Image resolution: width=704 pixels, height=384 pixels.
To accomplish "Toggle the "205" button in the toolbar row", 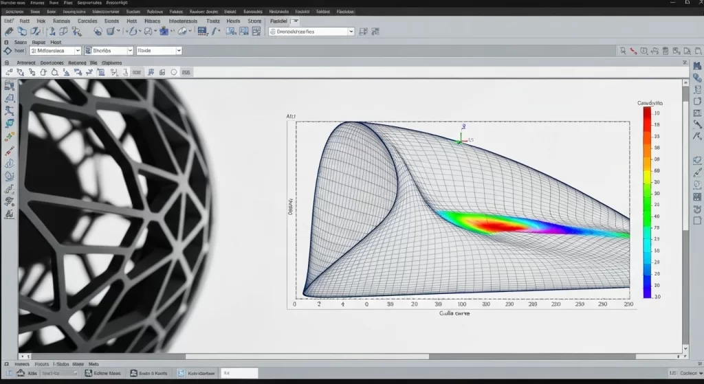I will click(186, 71).
